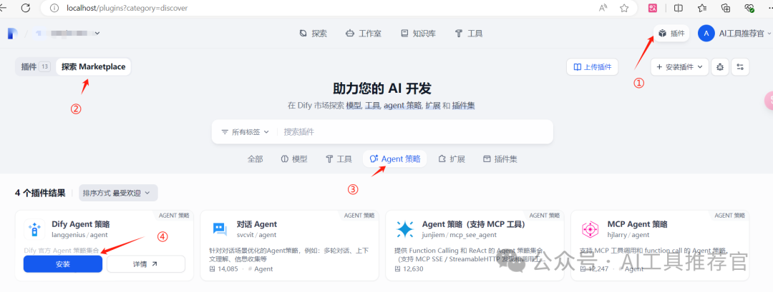Image resolution: width=773 pixels, height=292 pixels.
Task: Select the 扩展 category tab
Action: [451, 158]
